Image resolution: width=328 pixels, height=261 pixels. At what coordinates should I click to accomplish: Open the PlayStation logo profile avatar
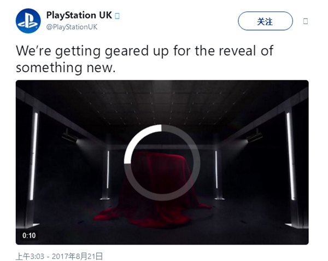[x=28, y=21]
